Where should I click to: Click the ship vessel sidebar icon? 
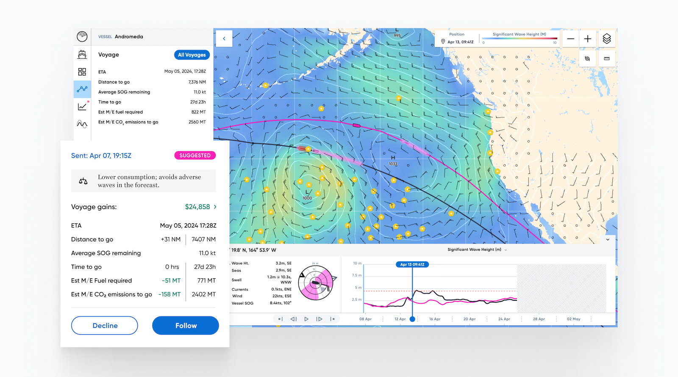tap(82, 55)
